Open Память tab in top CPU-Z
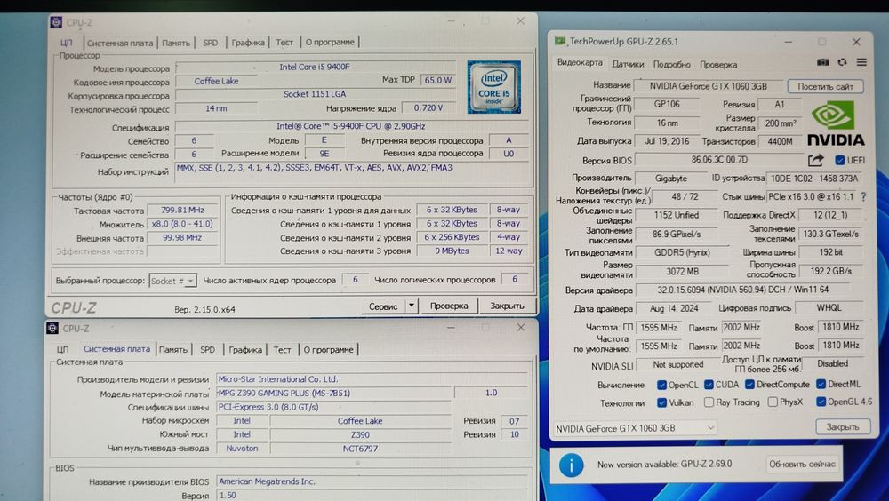The height and width of the screenshot is (501, 889). [x=176, y=43]
